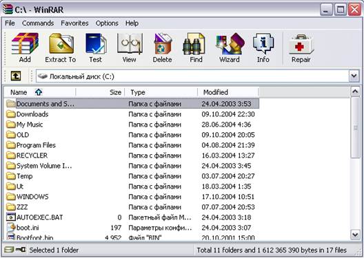Go up one folder level
This screenshot has width=364, height=258.
coord(16,76)
